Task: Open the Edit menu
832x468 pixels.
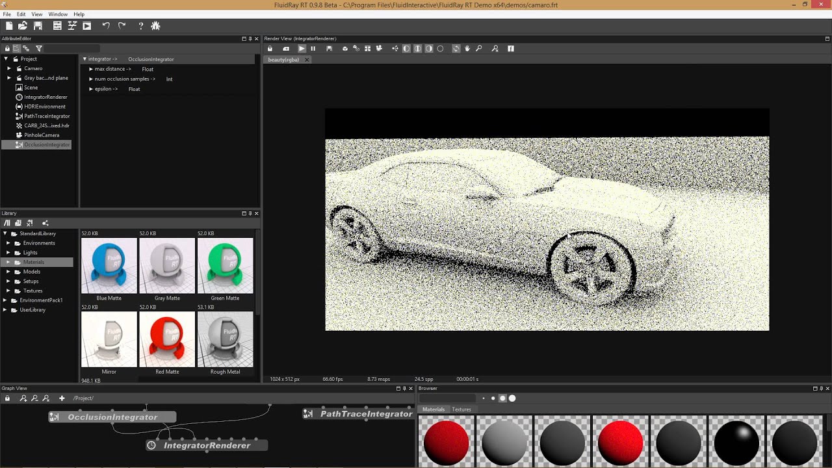Action: [x=21, y=14]
